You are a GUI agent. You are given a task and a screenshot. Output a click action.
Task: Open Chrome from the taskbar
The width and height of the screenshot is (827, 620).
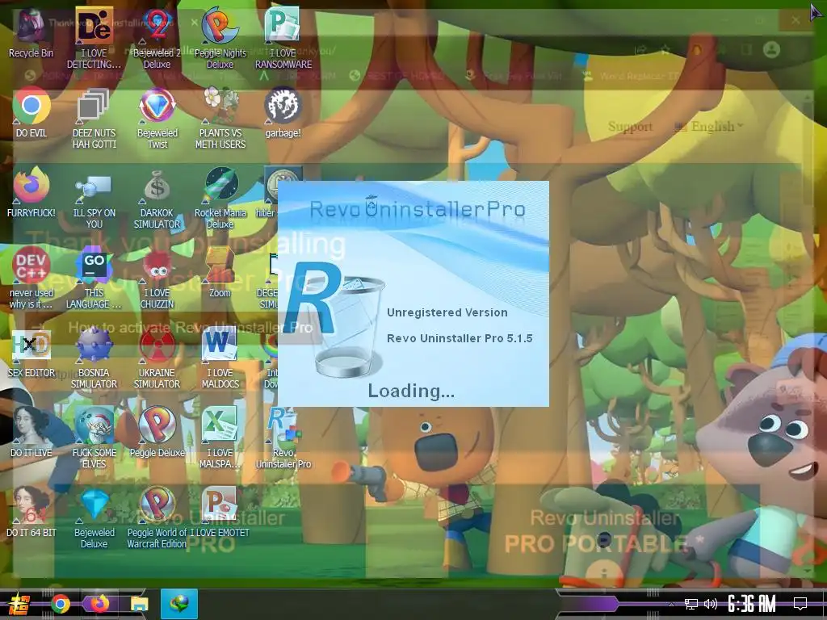tap(61, 604)
